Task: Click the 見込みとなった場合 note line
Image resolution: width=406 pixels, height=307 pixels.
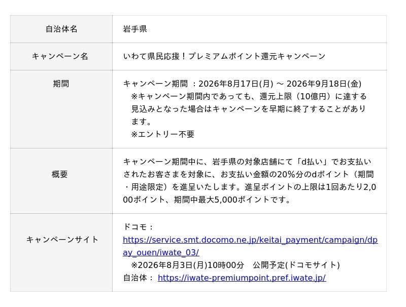Action: point(248,109)
